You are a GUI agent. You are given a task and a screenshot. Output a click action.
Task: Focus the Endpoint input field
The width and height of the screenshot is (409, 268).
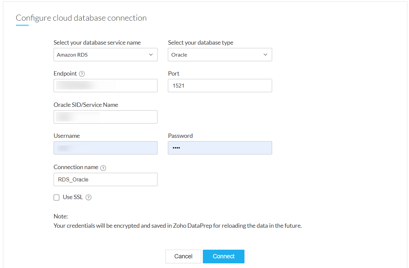[x=105, y=86]
